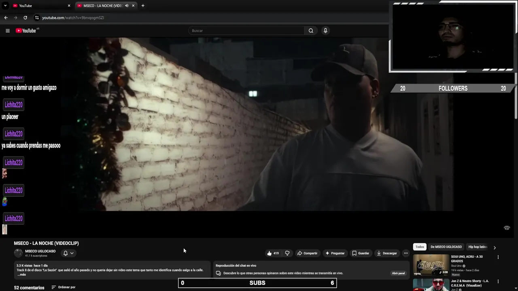The width and height of the screenshot is (518, 291).
Task: Open a new browser tab
Action: [x=143, y=6]
